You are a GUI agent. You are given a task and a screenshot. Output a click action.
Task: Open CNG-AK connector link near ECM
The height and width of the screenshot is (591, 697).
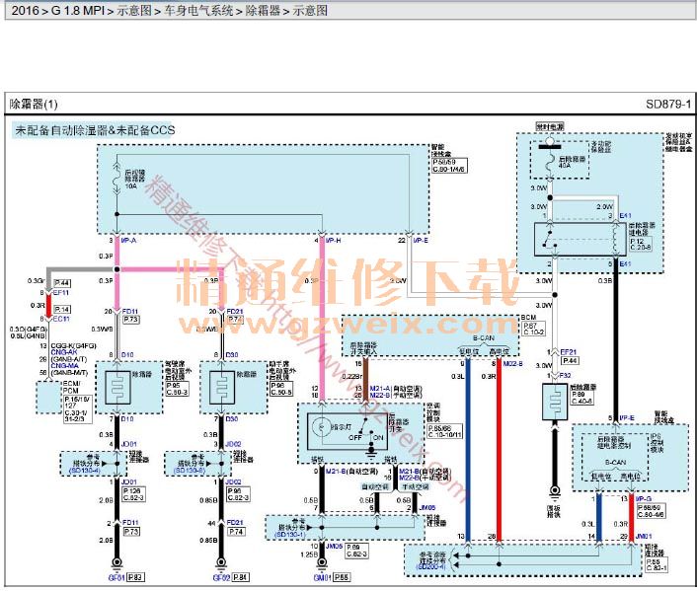(x=64, y=352)
